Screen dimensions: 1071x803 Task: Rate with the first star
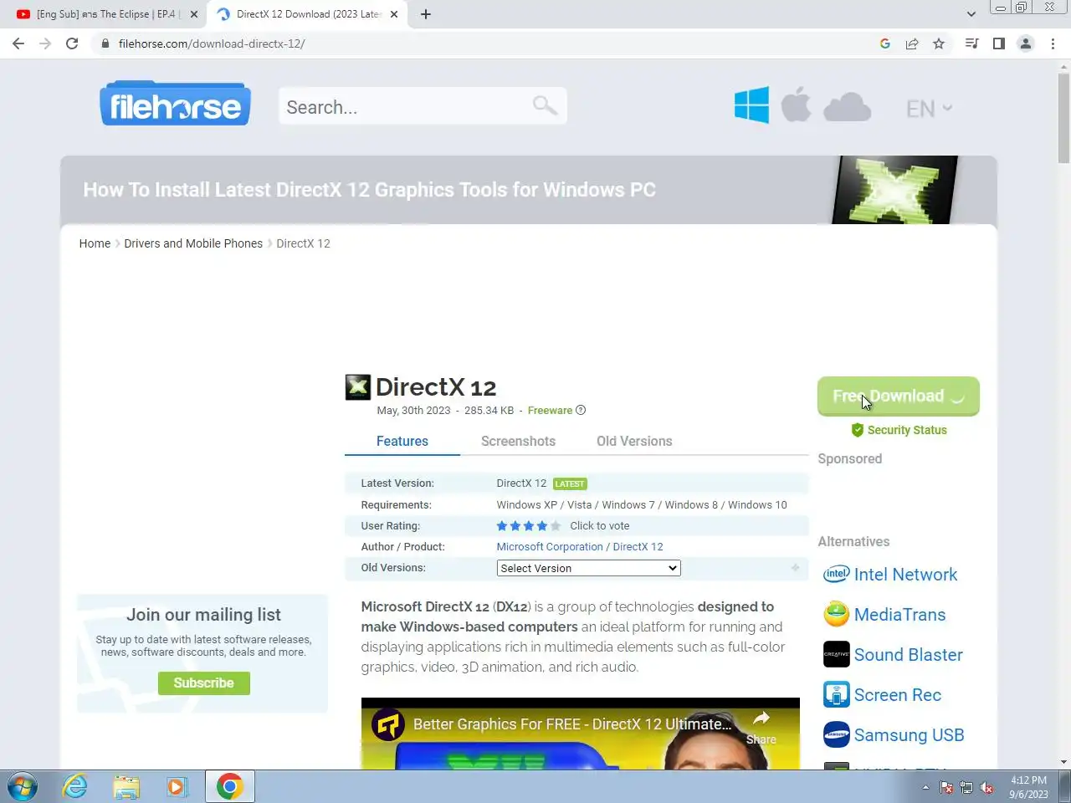pyautogui.click(x=502, y=526)
